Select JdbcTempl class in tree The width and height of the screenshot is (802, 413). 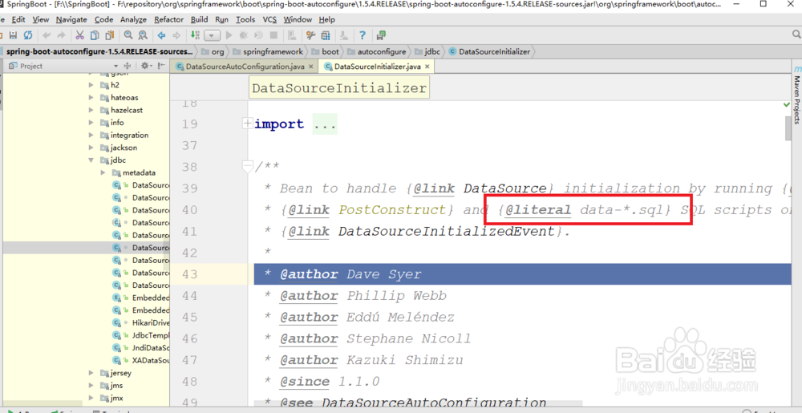click(151, 335)
